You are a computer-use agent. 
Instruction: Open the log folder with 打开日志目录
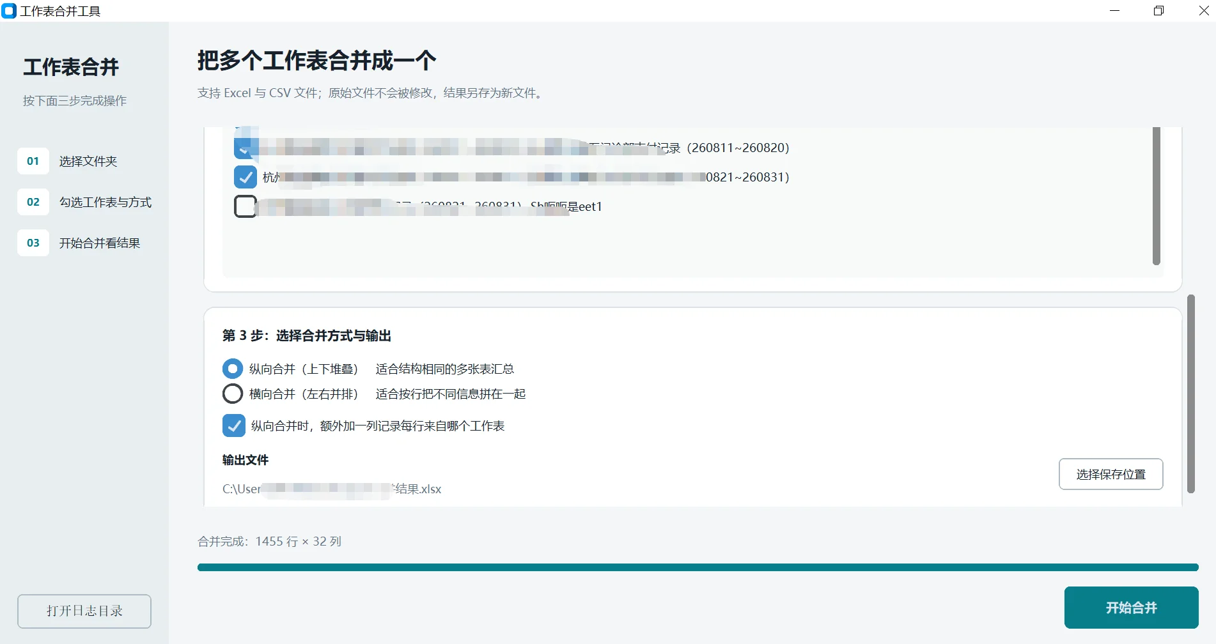(x=84, y=611)
